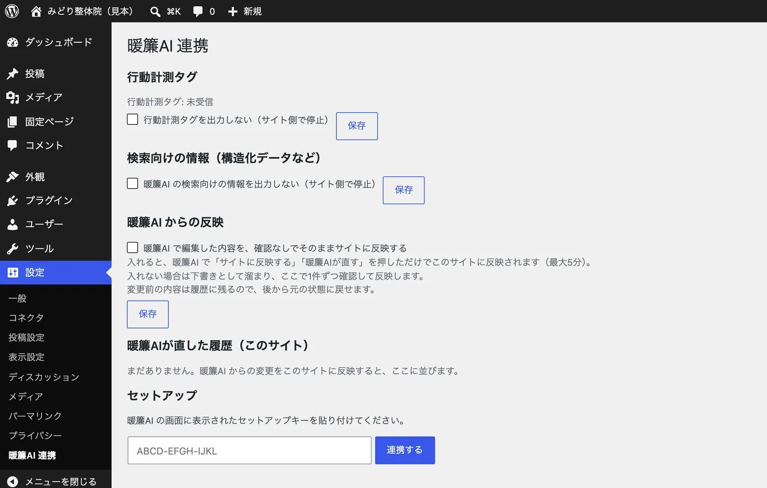Click the WordPress logo icon

click(x=12, y=11)
